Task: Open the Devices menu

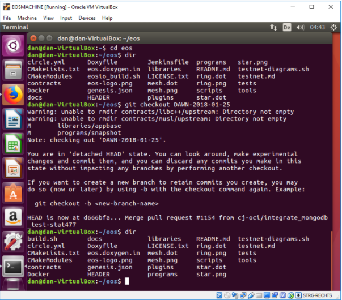Action: click(87, 18)
